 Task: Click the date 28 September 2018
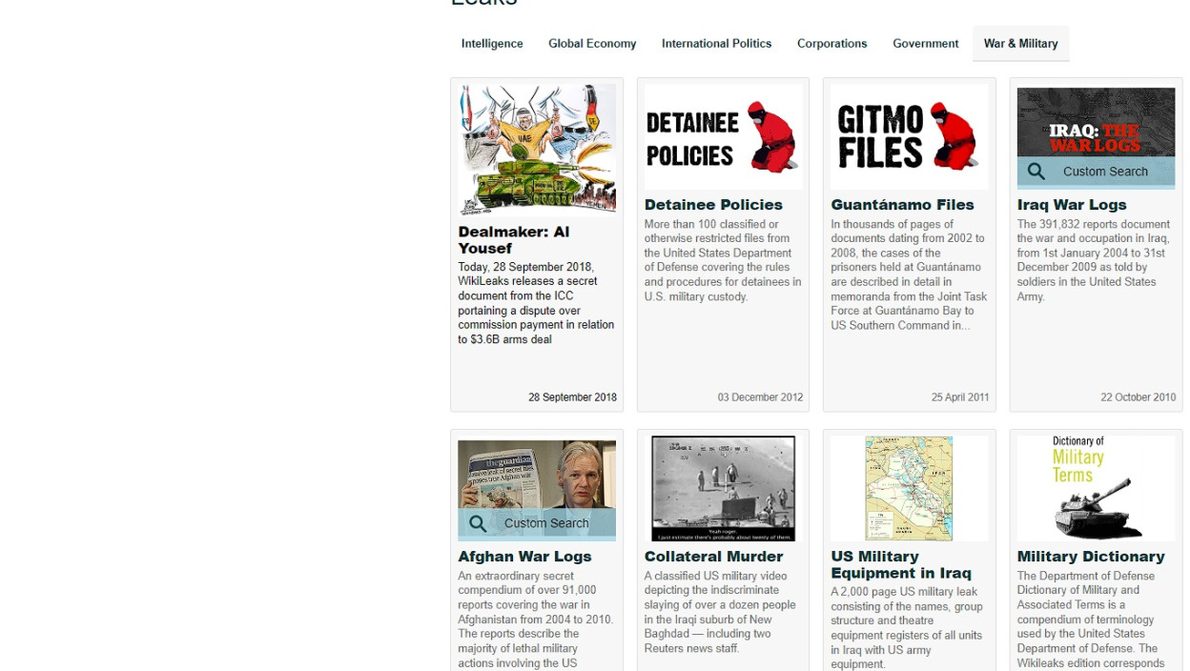(572, 397)
